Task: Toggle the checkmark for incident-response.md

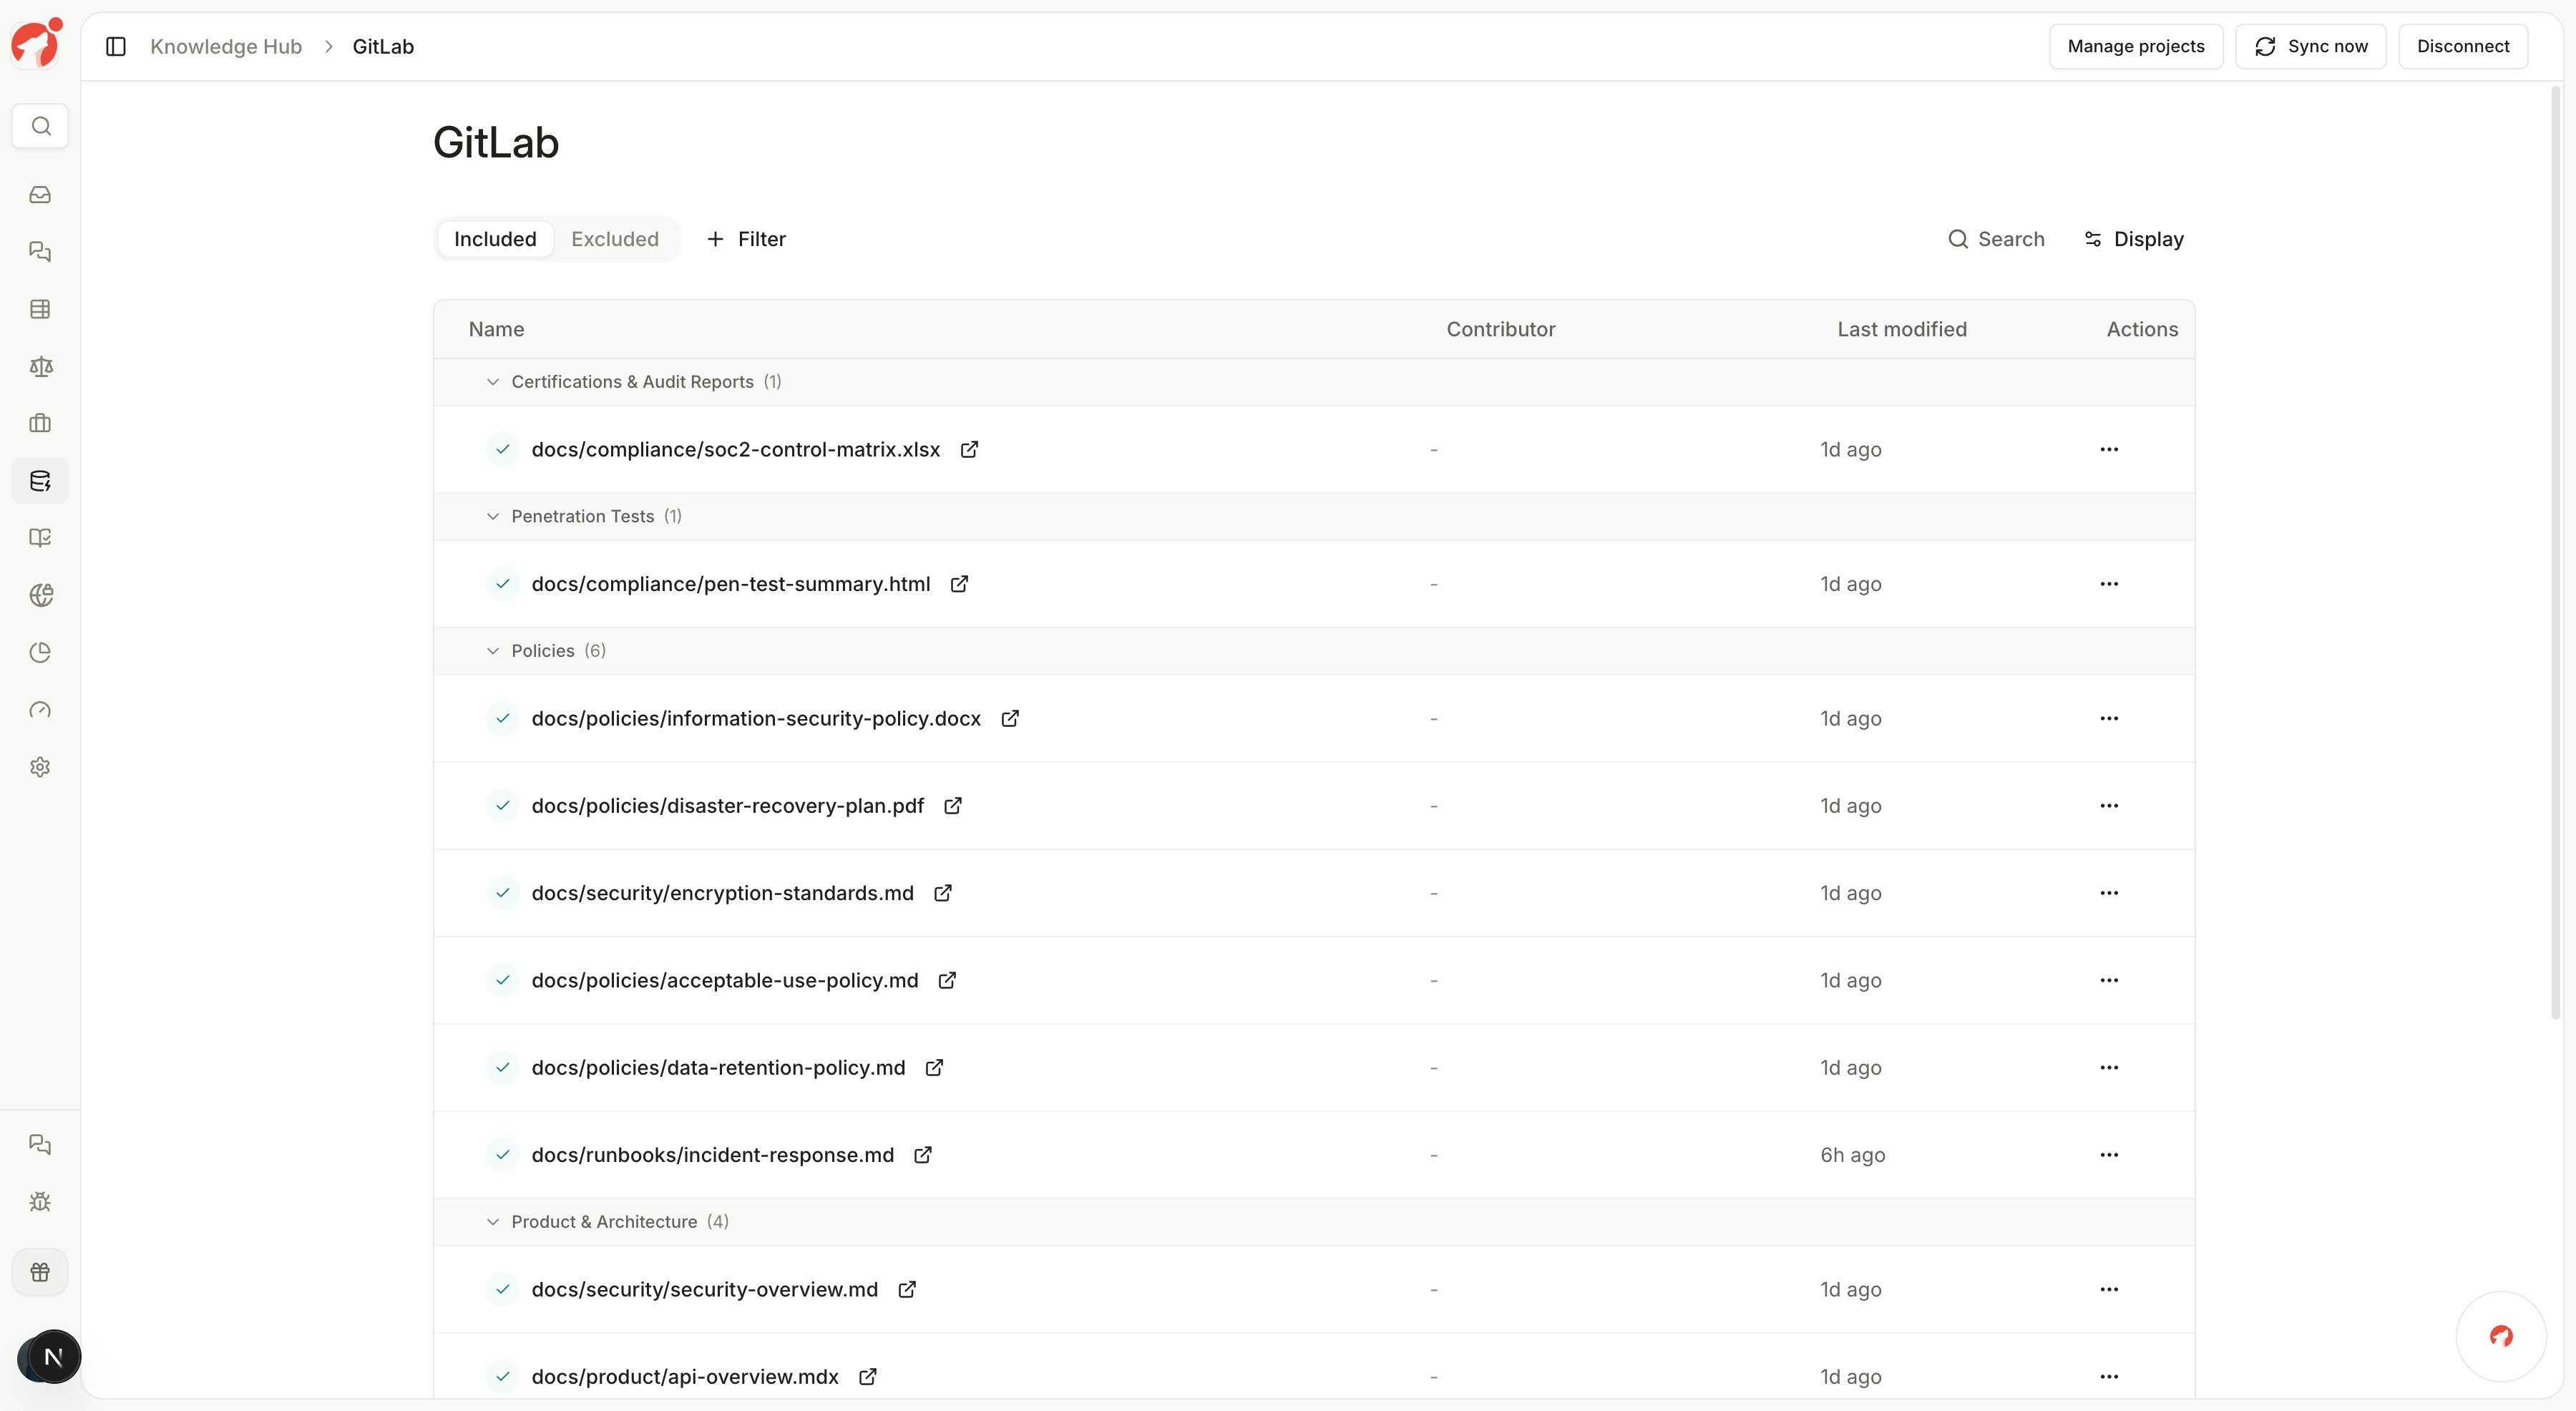Action: coord(503,1155)
